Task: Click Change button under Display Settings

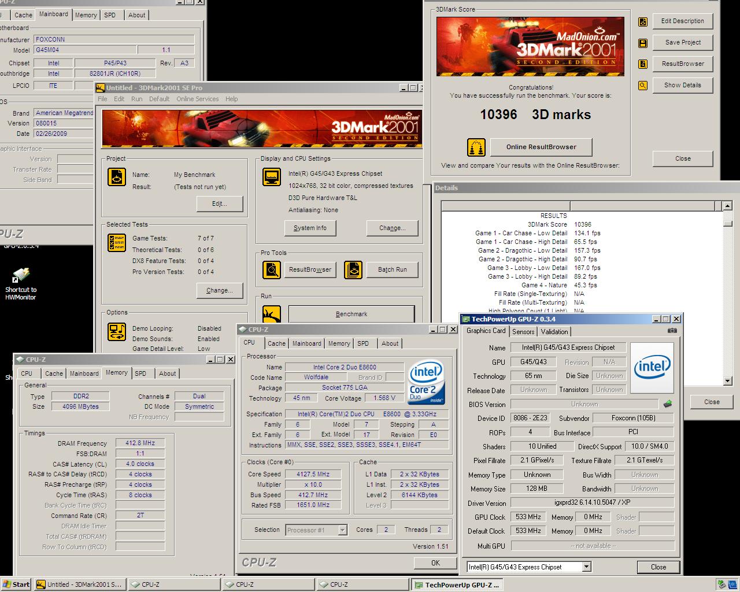Action: [392, 228]
